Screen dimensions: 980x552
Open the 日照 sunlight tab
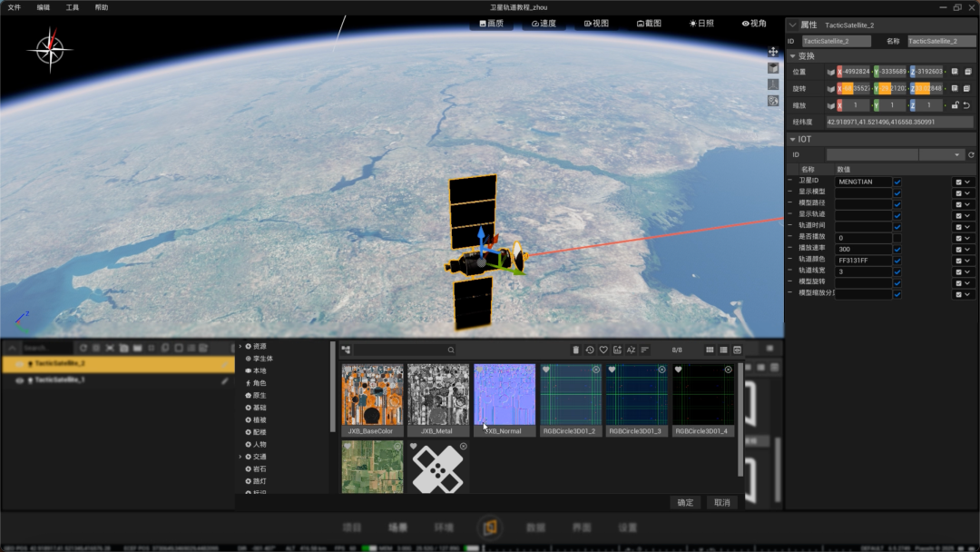pyautogui.click(x=701, y=23)
